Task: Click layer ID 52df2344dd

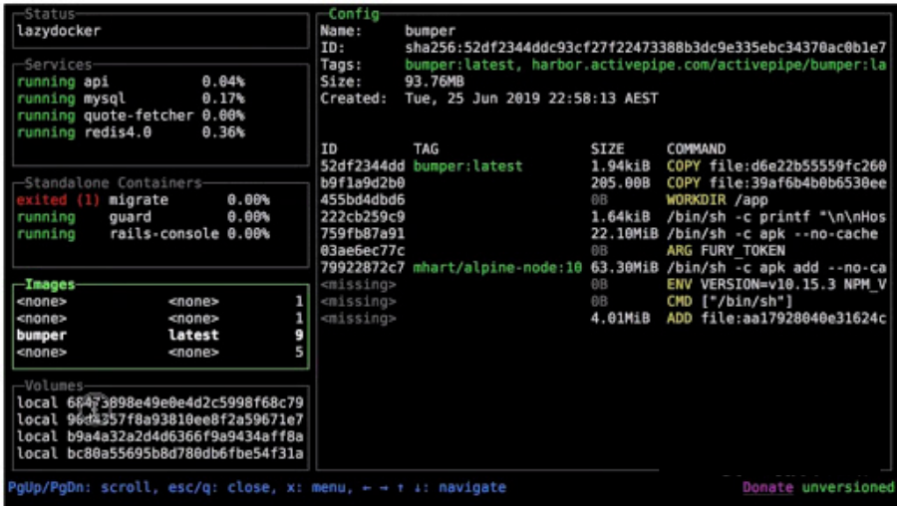Action: point(363,166)
